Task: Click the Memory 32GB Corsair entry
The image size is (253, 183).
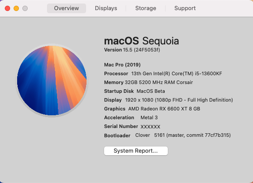Action: click(x=148, y=82)
